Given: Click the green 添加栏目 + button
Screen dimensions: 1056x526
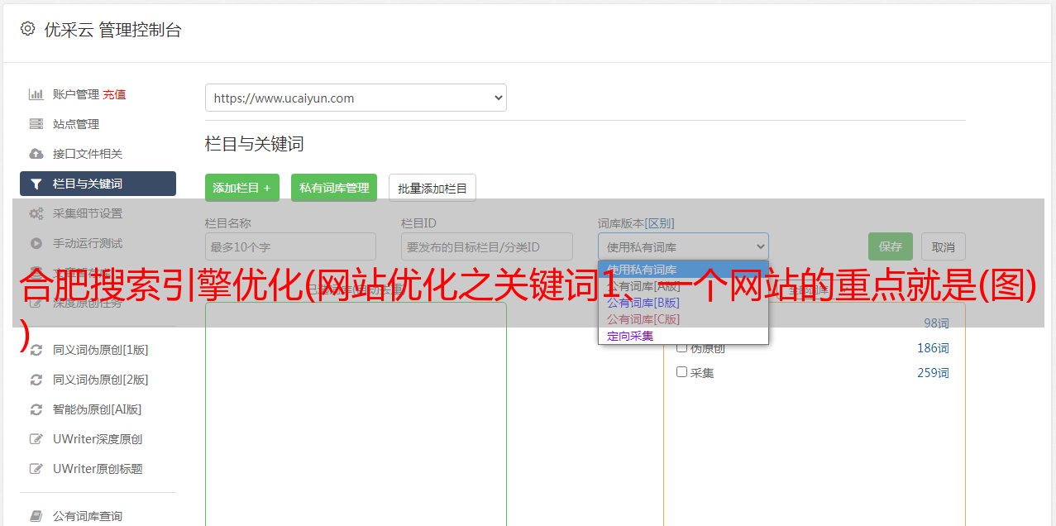Looking at the screenshot, I should 241,188.
